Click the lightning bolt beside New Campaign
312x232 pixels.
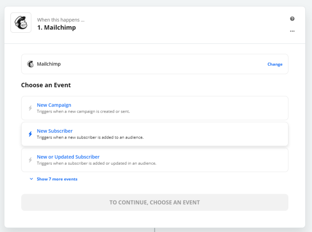point(30,108)
